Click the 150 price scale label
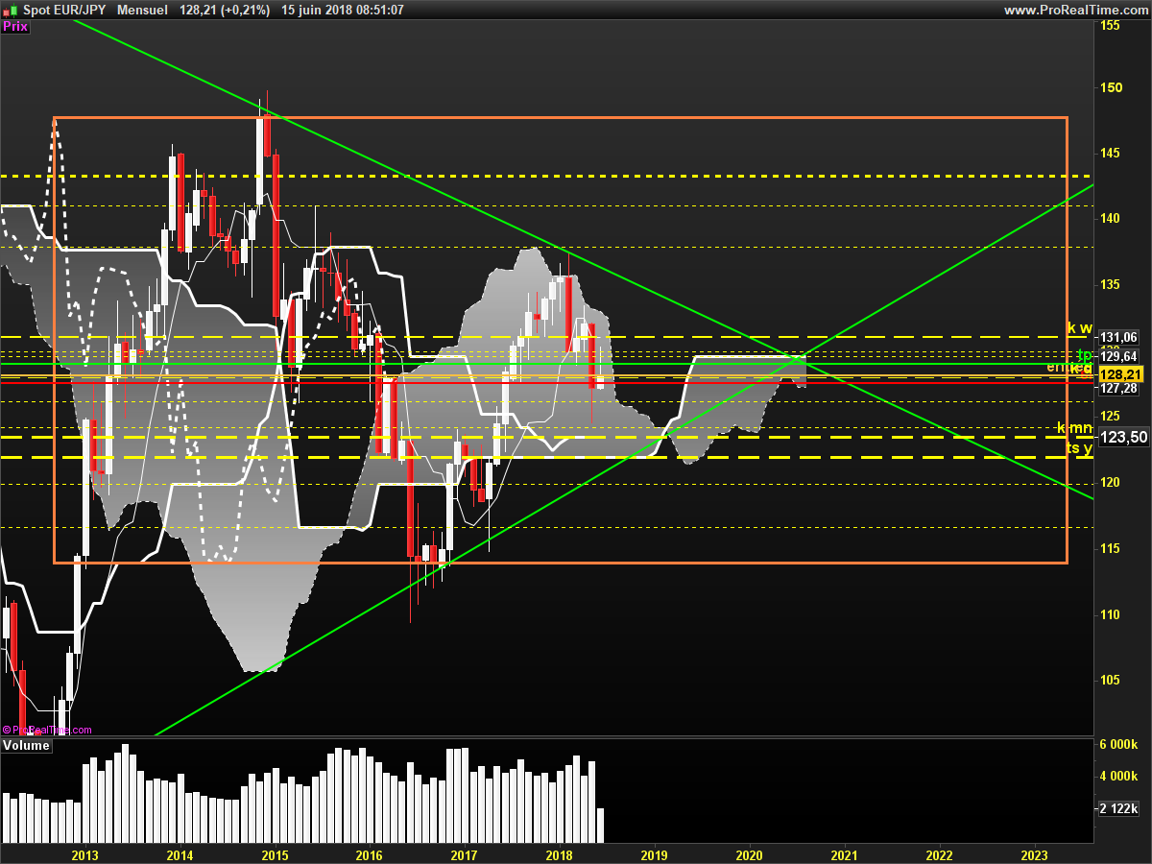 click(1110, 87)
